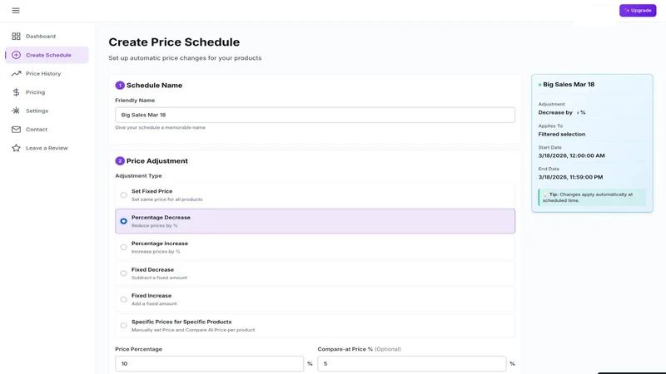
Task: Select Percentage Increase option
Action: [316, 247]
